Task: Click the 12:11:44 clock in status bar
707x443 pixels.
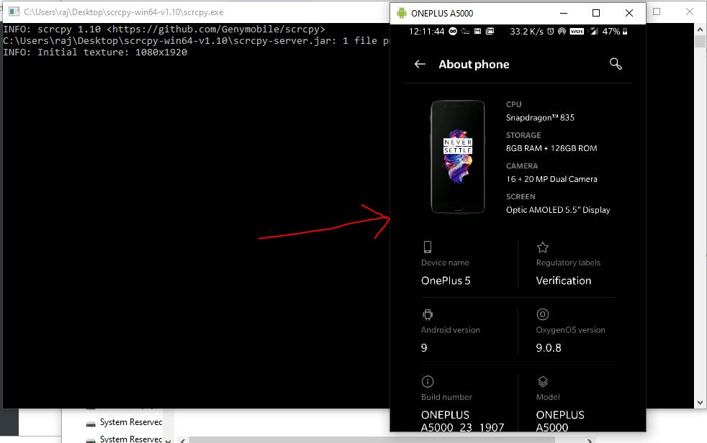Action: coord(426,31)
